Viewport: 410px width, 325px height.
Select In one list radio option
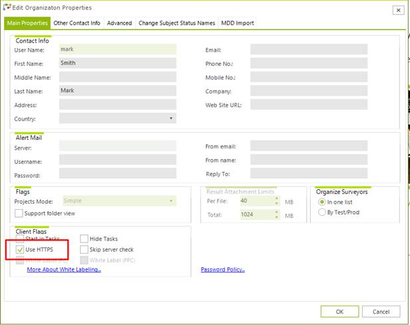(321, 202)
